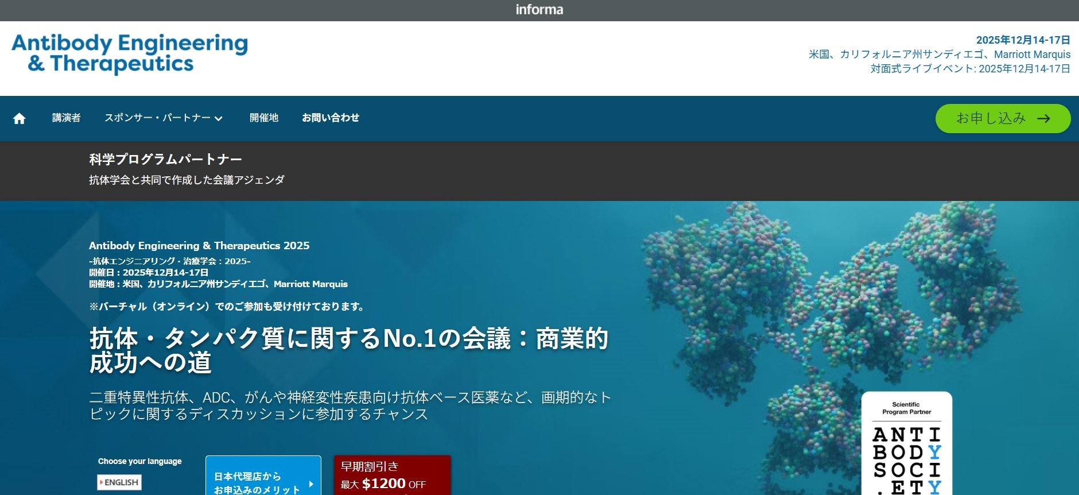Open 日本代理店からお申込みのメリット button
Viewport: 1079px width, 495px height.
[263, 475]
